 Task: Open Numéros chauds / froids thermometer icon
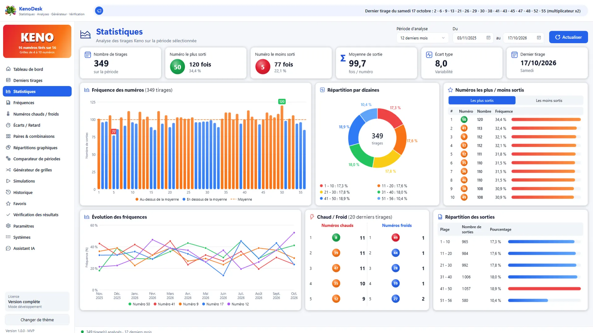tap(8, 114)
